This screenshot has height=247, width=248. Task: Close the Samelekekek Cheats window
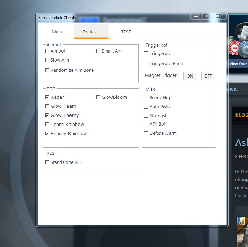(x=218, y=16)
